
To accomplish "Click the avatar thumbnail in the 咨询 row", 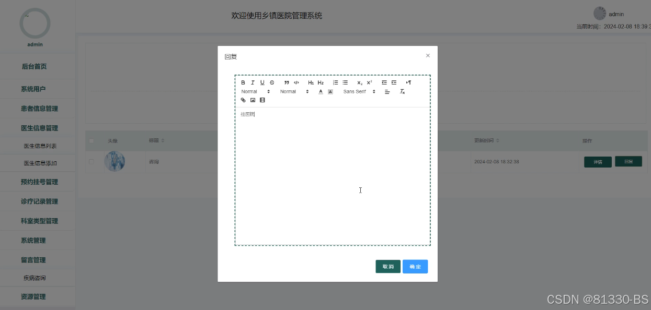I will pyautogui.click(x=115, y=161).
